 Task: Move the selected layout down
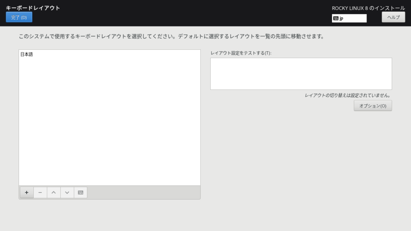pyautogui.click(x=67, y=192)
